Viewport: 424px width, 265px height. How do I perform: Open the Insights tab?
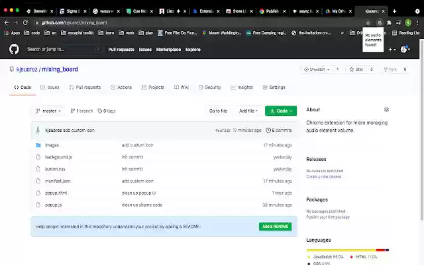[242, 87]
